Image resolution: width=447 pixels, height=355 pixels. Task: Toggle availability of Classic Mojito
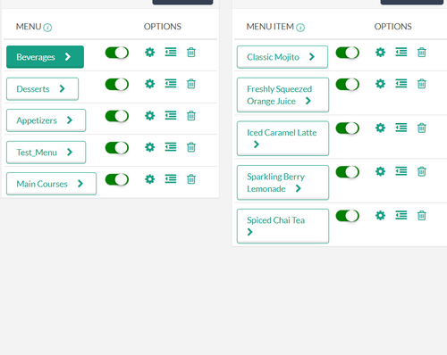pos(348,53)
